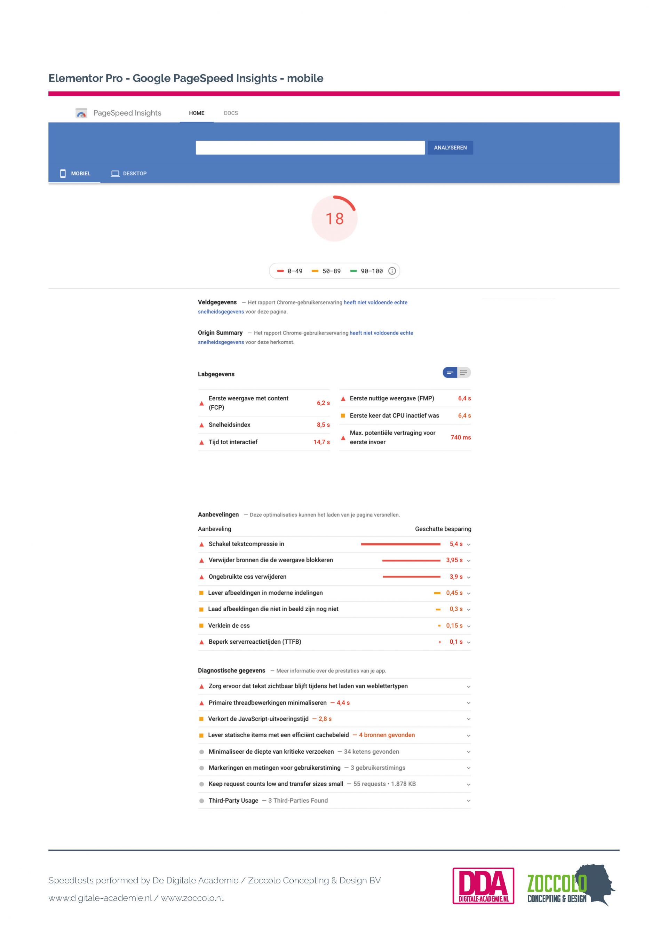The image size is (668, 937).
Task: Expand 'Ongebruikte css verwijderen' row
Action: pyautogui.click(x=334, y=577)
